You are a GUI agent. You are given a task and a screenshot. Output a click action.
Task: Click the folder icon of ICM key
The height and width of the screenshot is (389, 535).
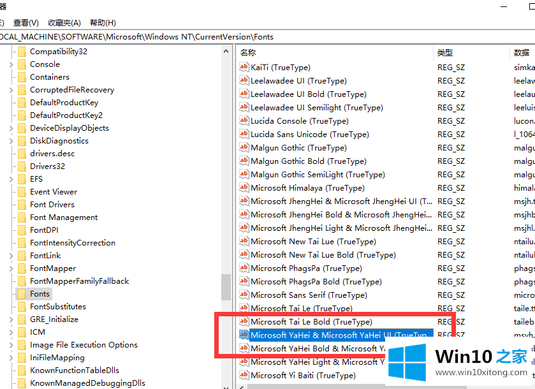[22, 332]
